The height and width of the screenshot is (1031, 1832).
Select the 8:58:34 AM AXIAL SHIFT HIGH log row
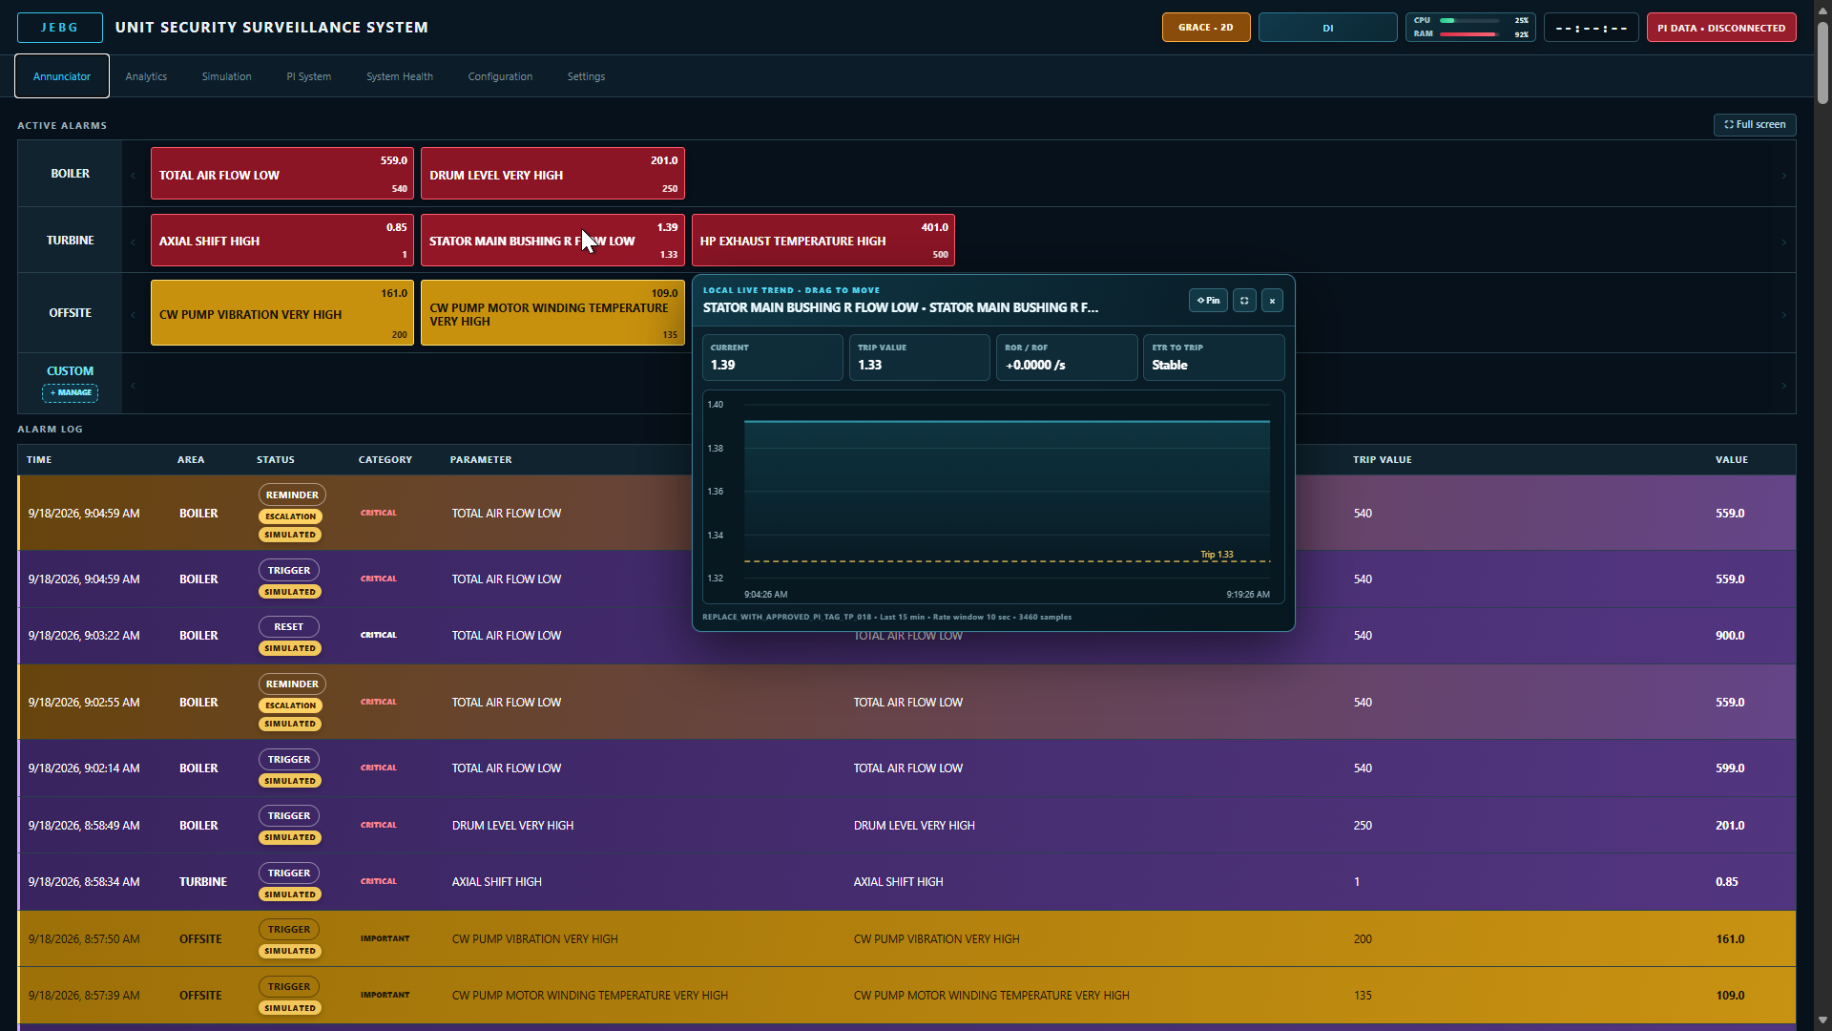pyautogui.click(x=906, y=882)
